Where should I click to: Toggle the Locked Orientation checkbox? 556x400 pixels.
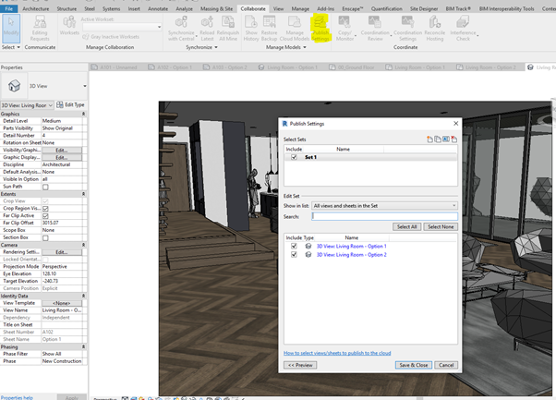point(45,260)
